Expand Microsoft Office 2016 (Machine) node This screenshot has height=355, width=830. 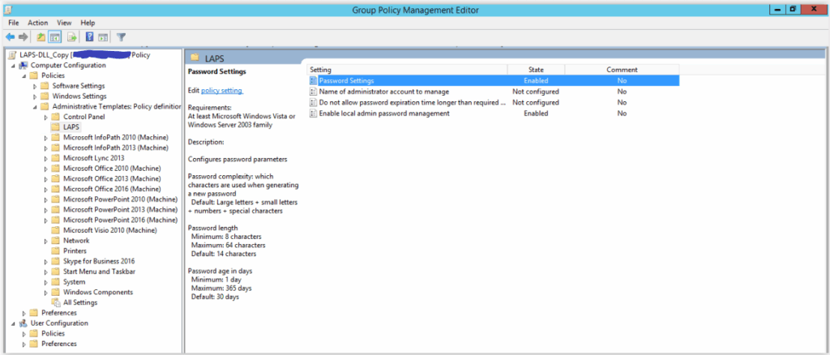pos(45,189)
